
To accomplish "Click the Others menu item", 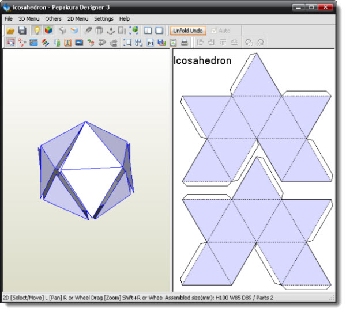I will [x=53, y=19].
